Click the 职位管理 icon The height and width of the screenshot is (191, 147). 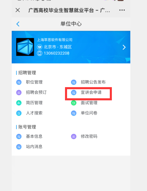click(x=19, y=82)
